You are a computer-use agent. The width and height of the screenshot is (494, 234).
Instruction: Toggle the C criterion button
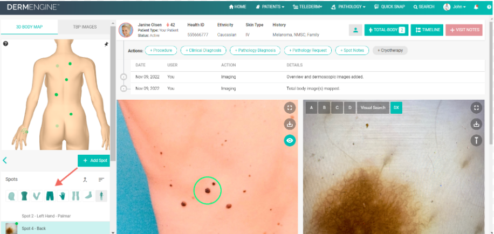tap(337, 108)
